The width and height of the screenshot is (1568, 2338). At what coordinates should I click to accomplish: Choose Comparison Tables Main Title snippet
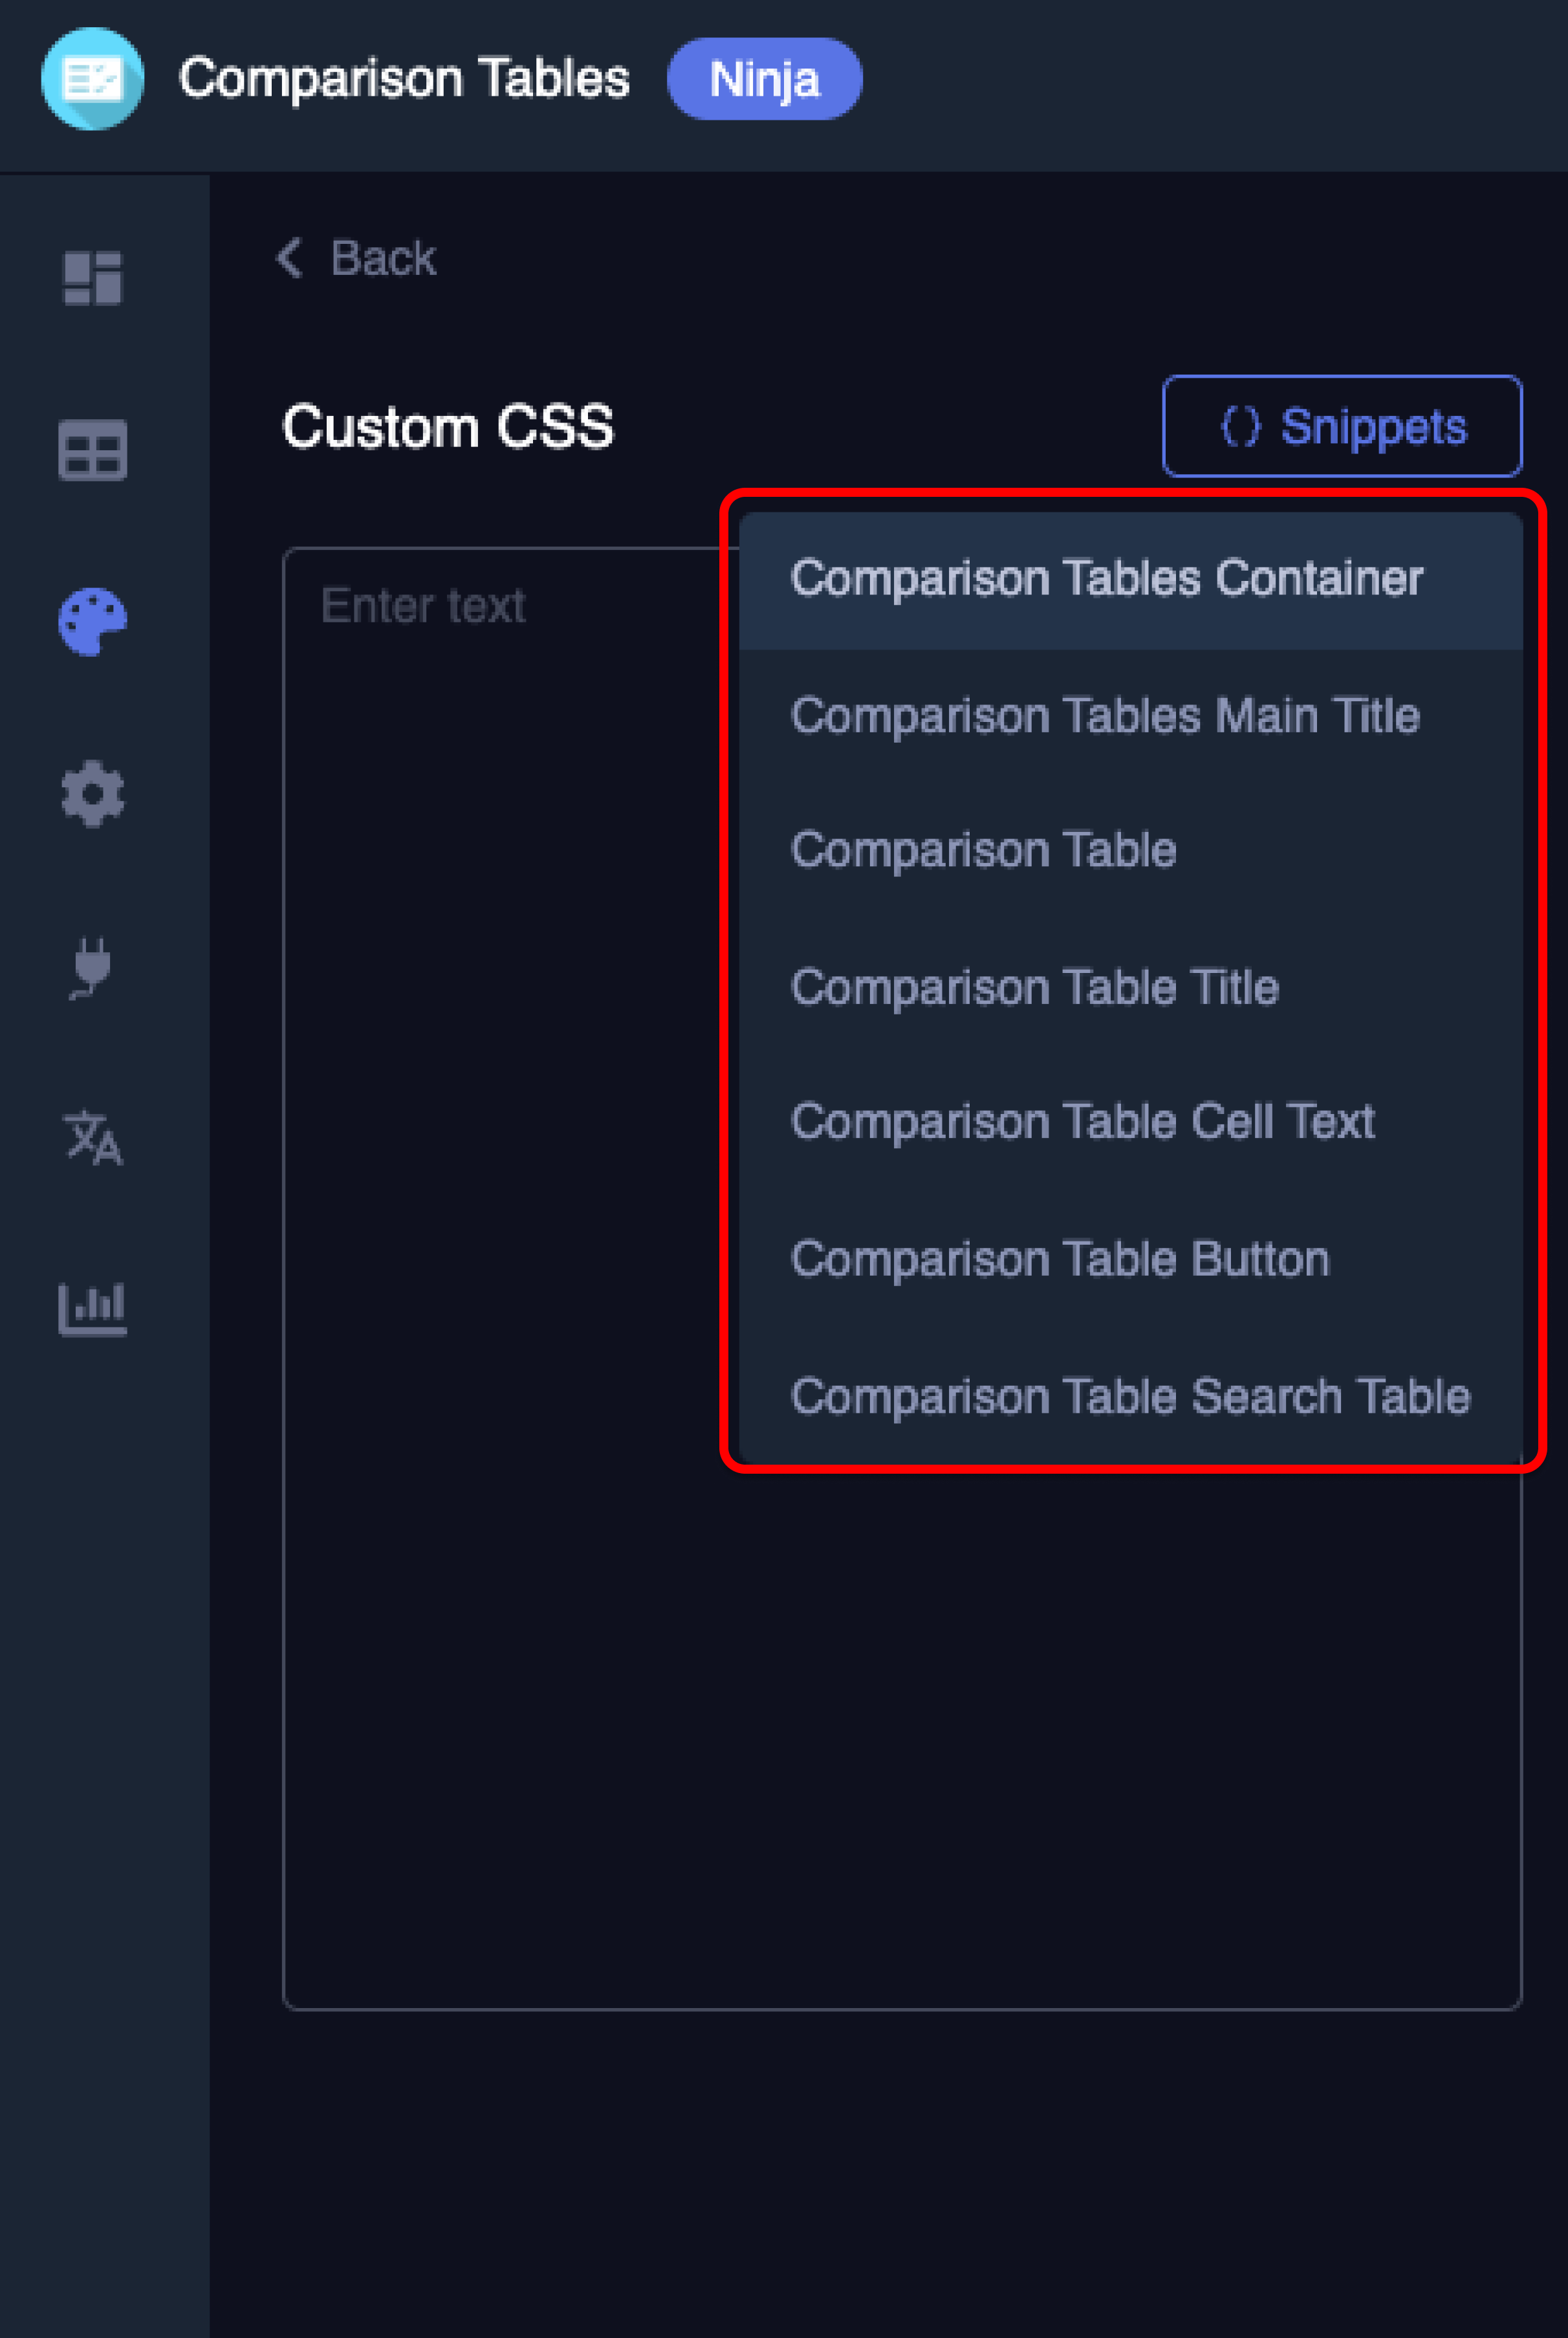(1104, 716)
